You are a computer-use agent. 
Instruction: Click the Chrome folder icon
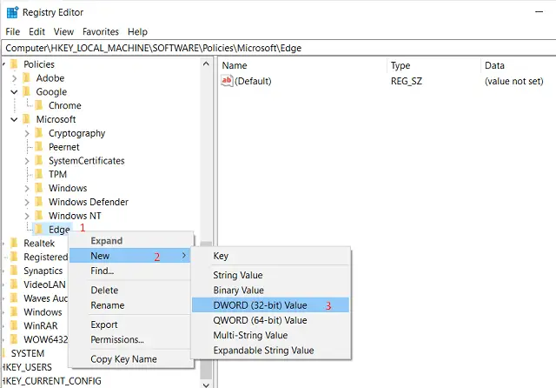click(x=39, y=105)
